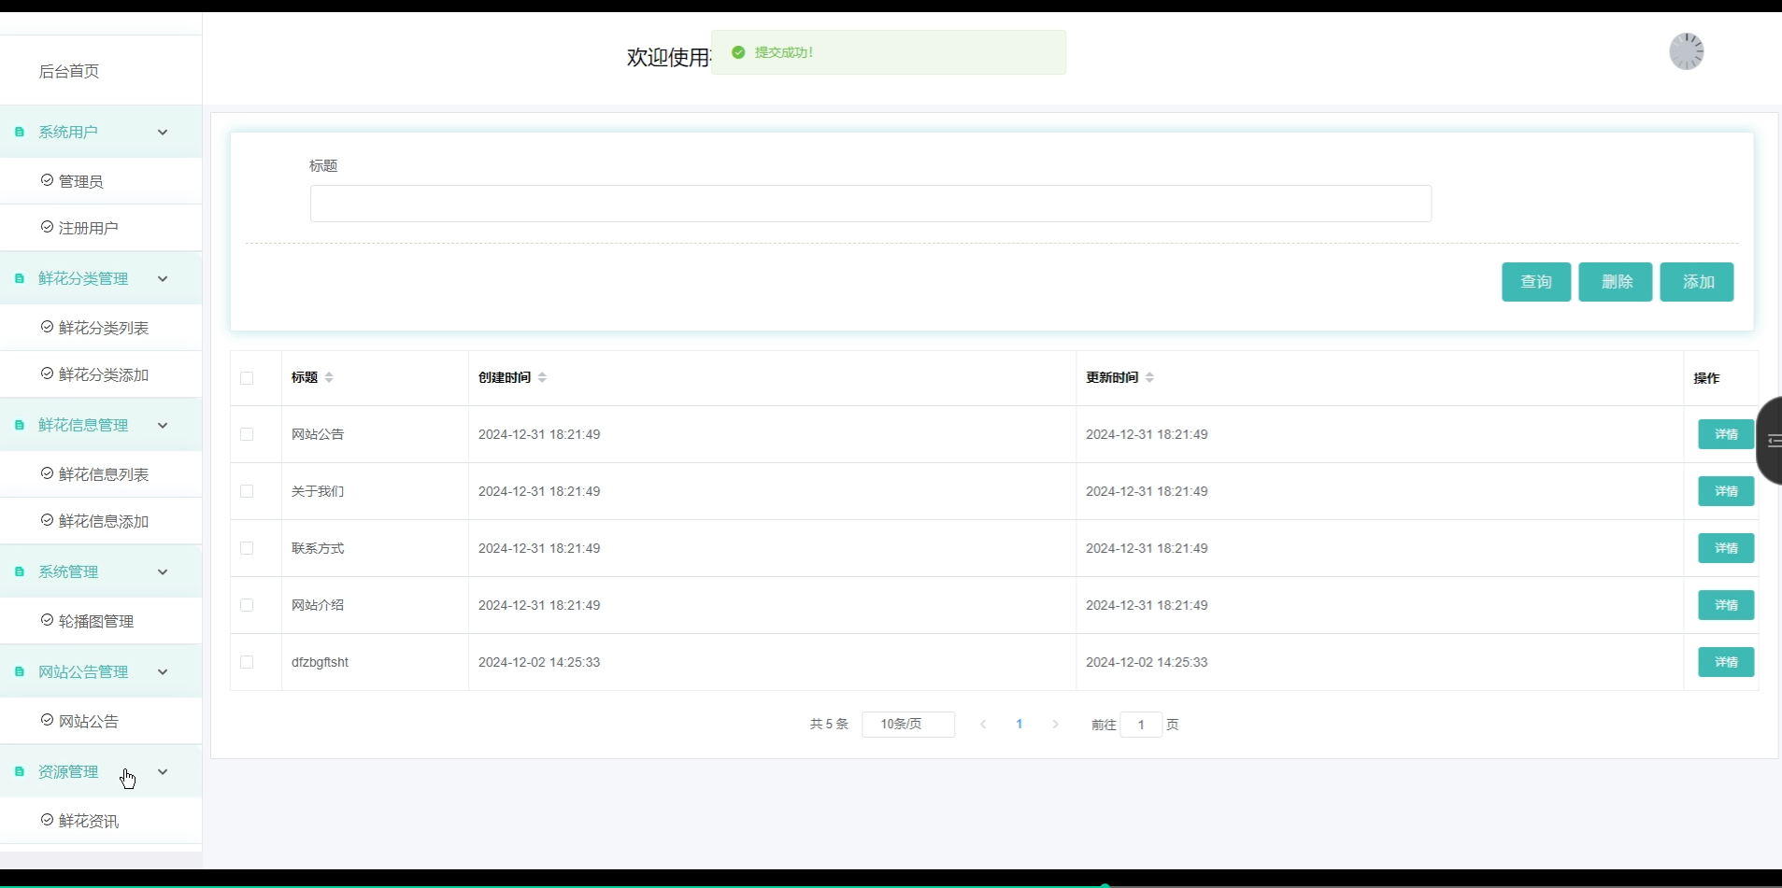Collapse the 网站公告管理 menu chevron
Image resolution: width=1782 pixels, height=888 pixels.
(163, 671)
